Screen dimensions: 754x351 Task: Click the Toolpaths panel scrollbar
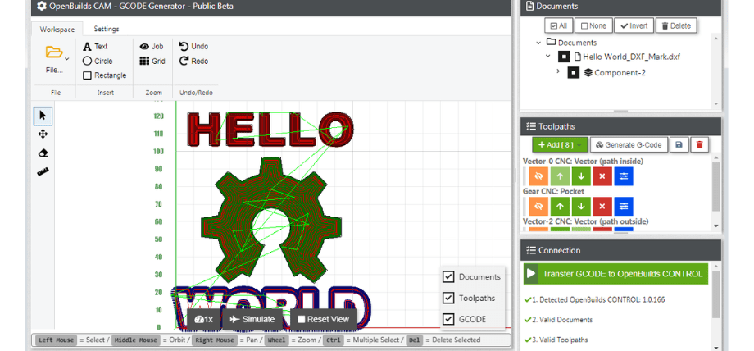(716, 187)
